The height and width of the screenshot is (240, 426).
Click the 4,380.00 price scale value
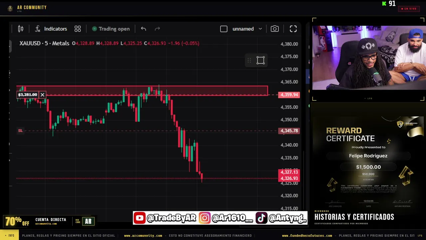(289, 44)
